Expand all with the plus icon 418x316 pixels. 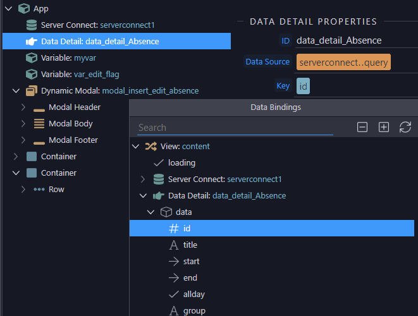384,127
